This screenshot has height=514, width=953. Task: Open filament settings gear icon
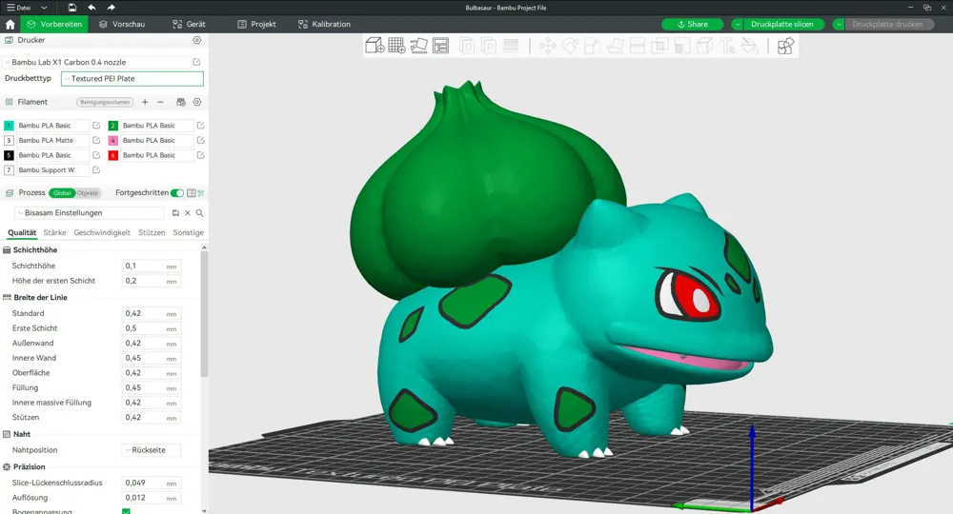click(197, 102)
